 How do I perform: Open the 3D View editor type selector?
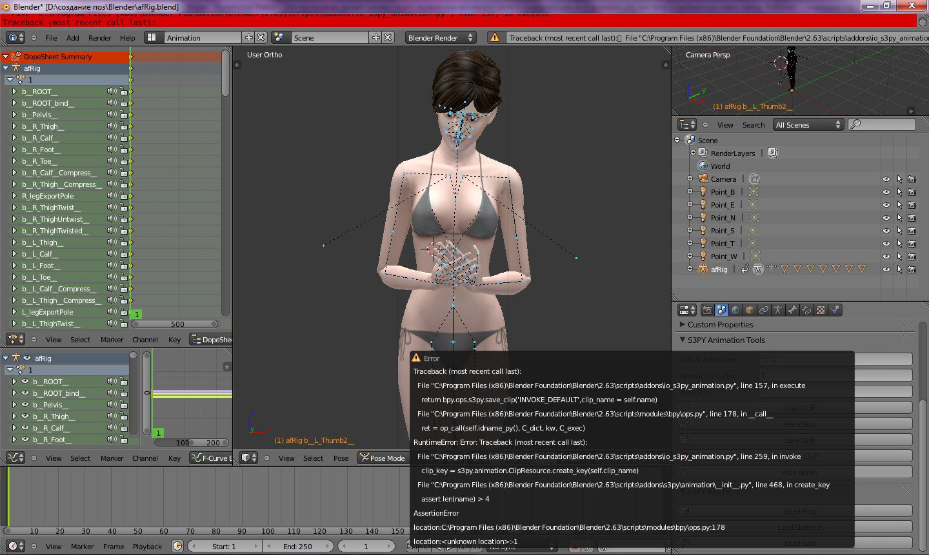pyautogui.click(x=248, y=458)
